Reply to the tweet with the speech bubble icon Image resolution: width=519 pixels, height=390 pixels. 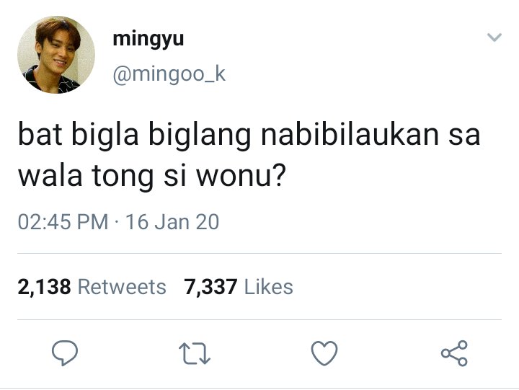tap(65, 353)
